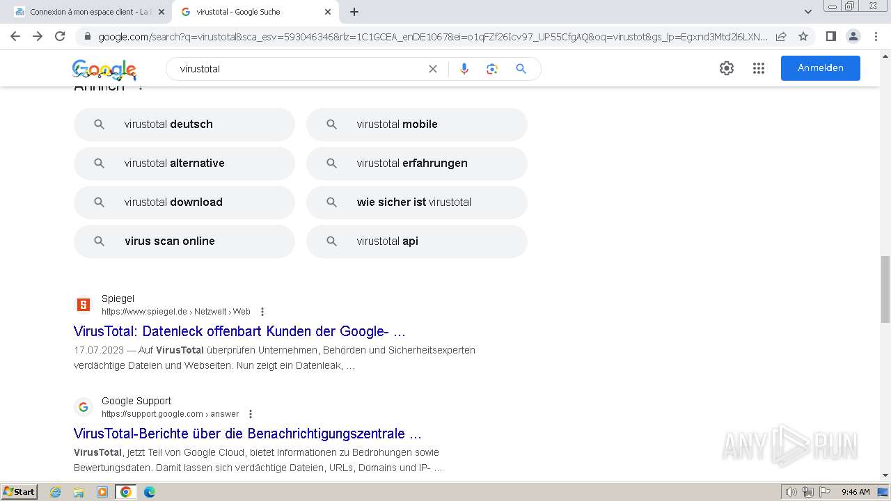Go forward to the next page
The width and height of the screenshot is (891, 501).
point(38,36)
